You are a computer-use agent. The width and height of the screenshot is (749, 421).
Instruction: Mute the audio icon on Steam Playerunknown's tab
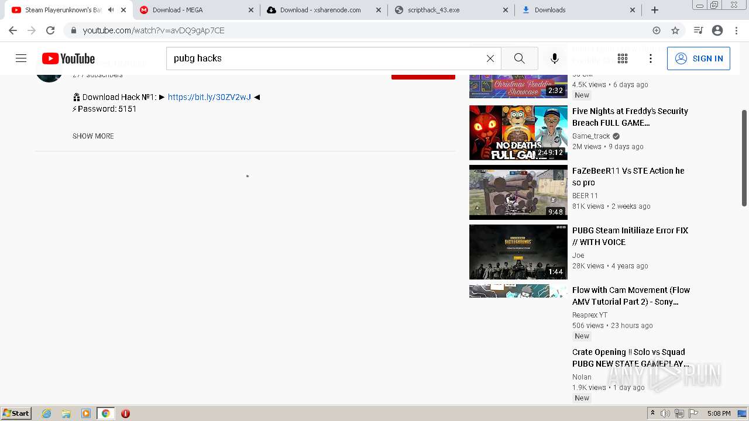tap(111, 10)
